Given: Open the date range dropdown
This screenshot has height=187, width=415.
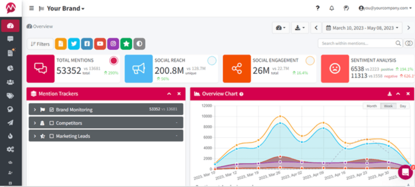Looking at the screenshot, I should point(364,28).
